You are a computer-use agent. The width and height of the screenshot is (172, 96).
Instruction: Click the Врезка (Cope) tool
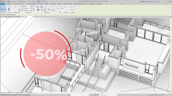pyautogui.click(x=24, y=6)
